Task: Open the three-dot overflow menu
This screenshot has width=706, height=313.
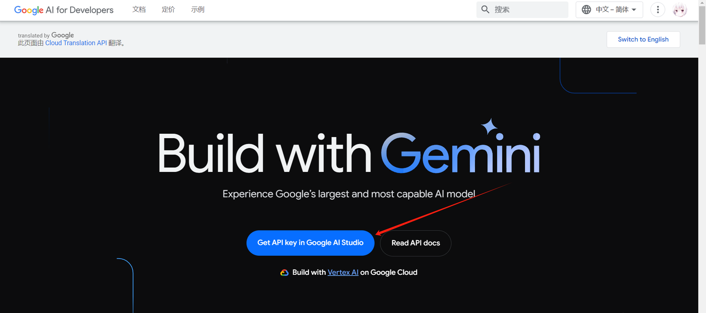Action: click(657, 9)
